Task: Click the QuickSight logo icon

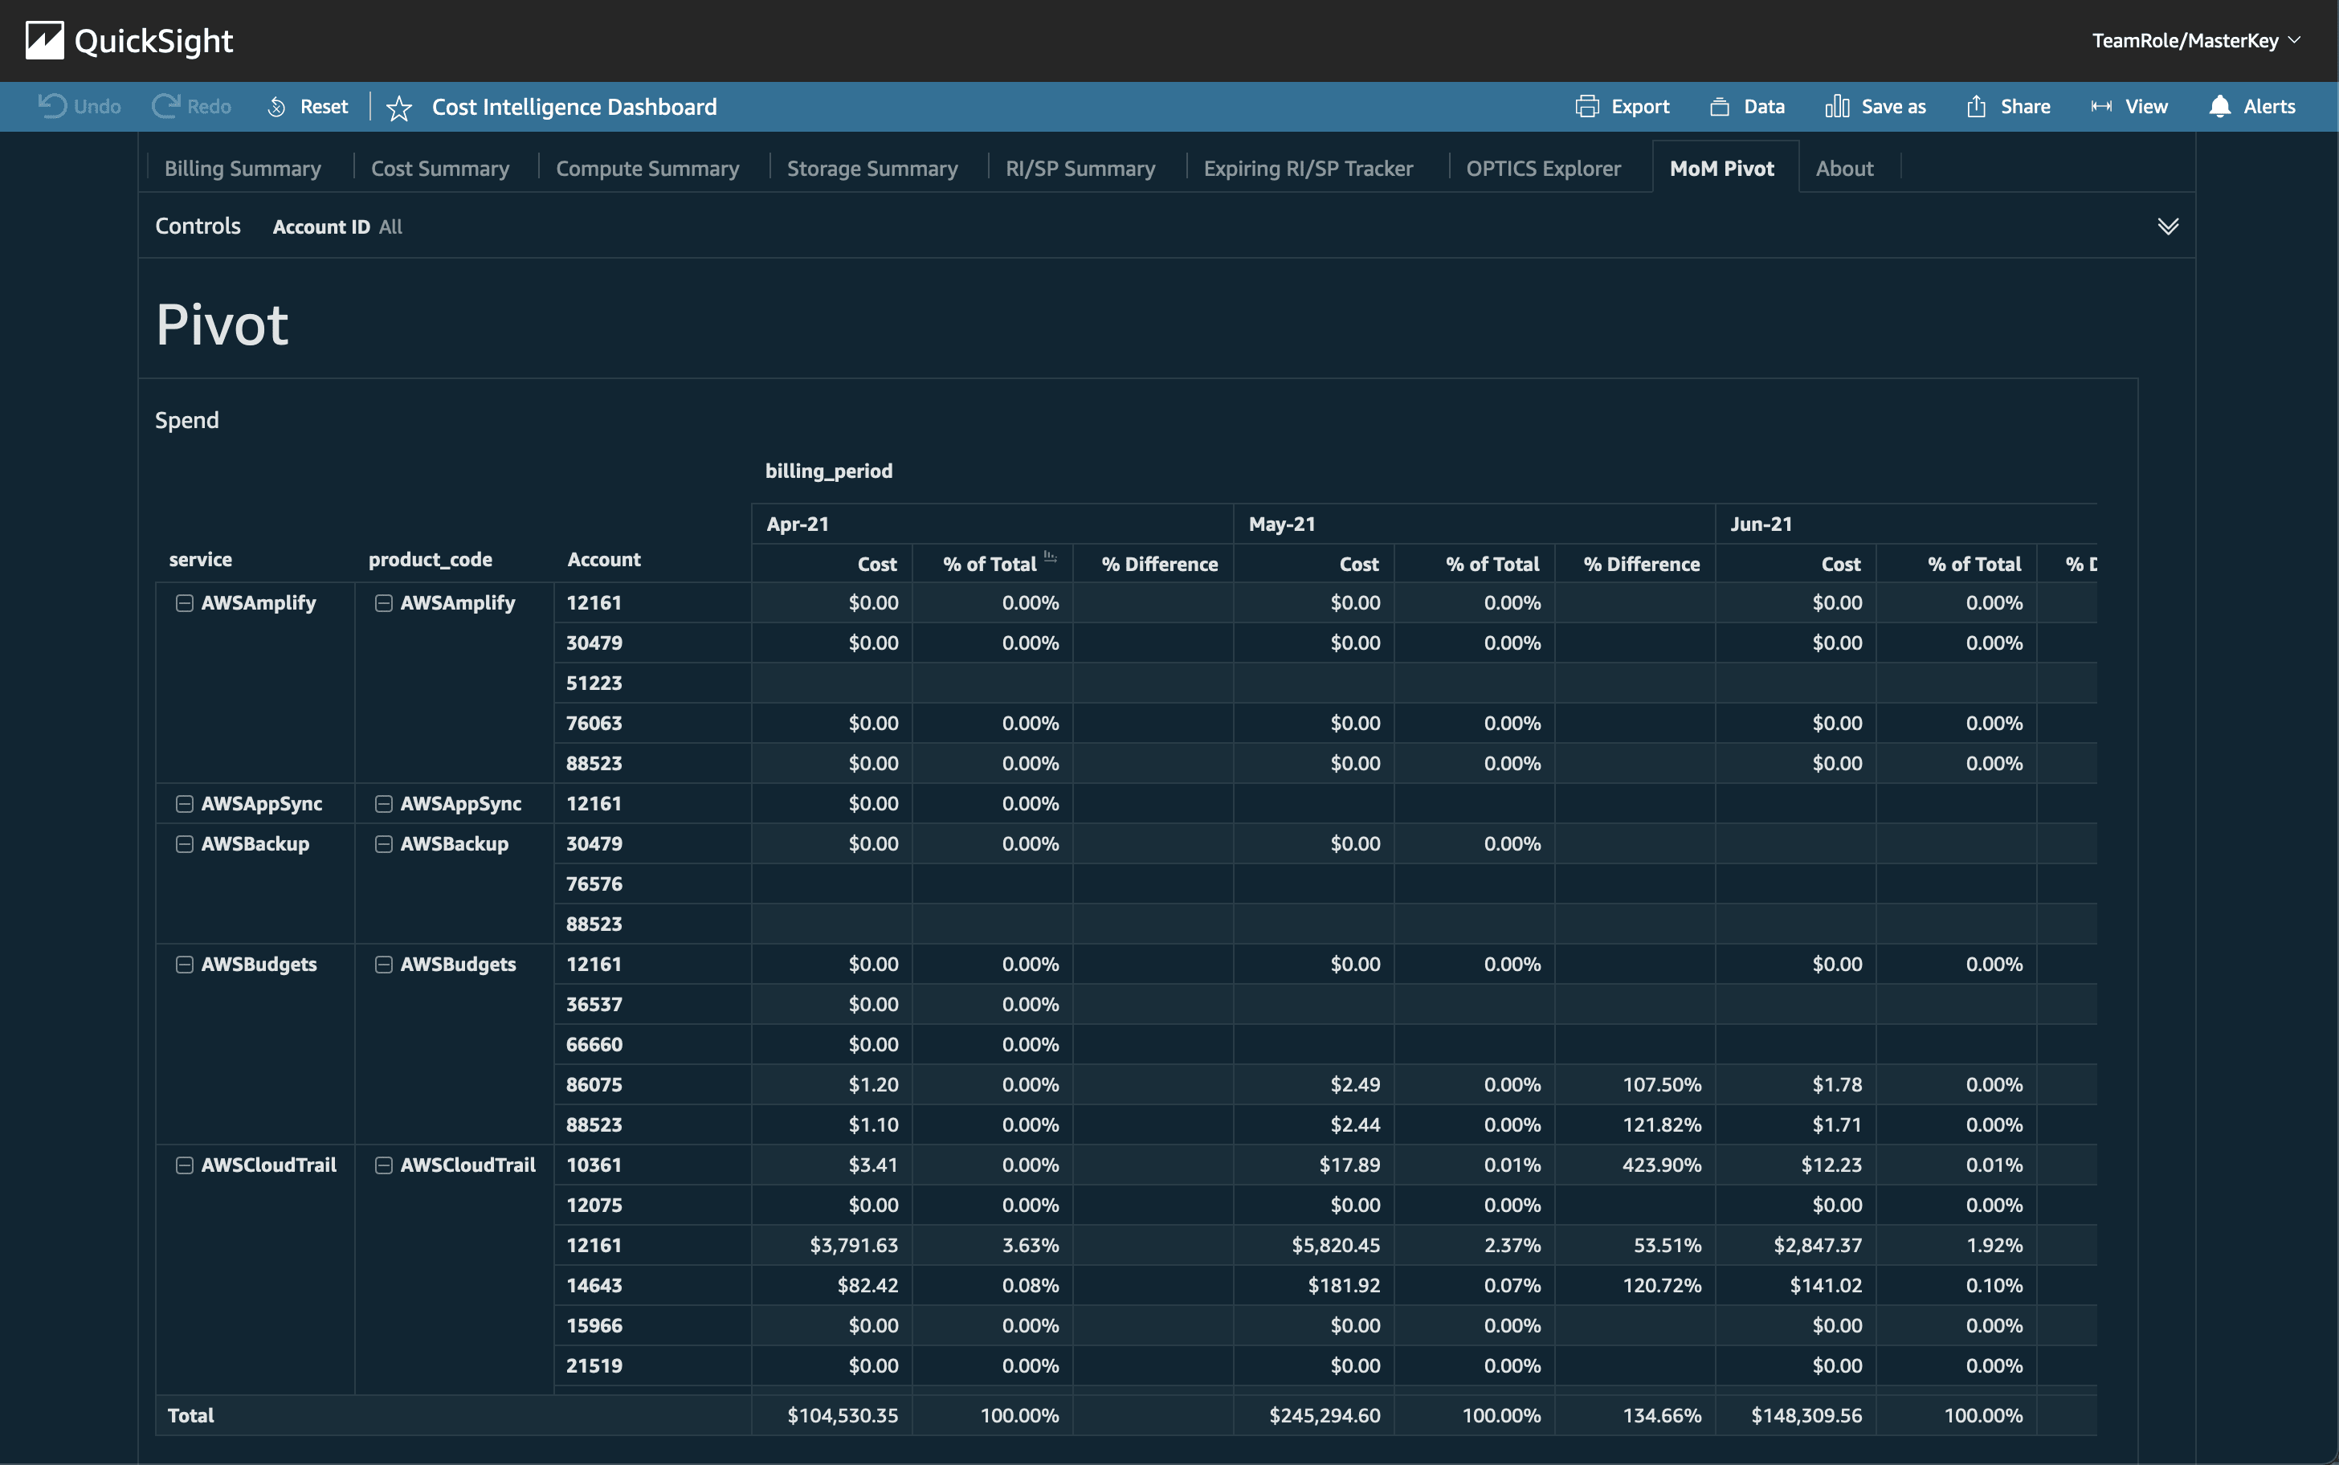Action: (x=44, y=41)
